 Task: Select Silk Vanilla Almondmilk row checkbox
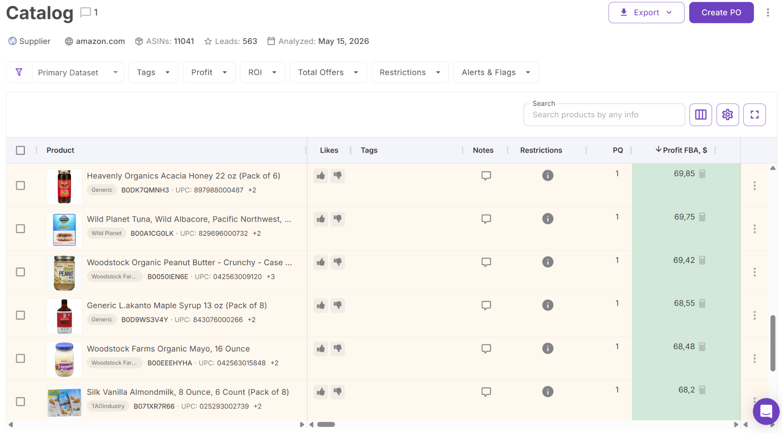coord(21,402)
